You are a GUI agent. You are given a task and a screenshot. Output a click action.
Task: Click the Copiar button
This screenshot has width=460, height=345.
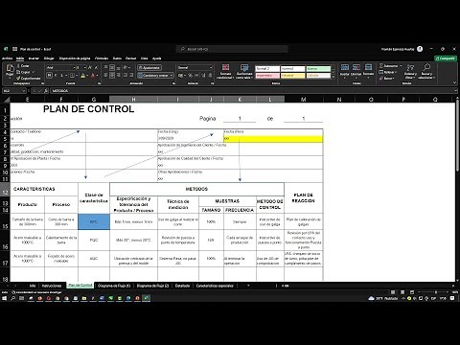pos(24,72)
